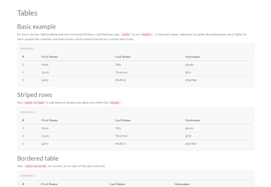Click First Name header in Bordered table

click(49, 184)
